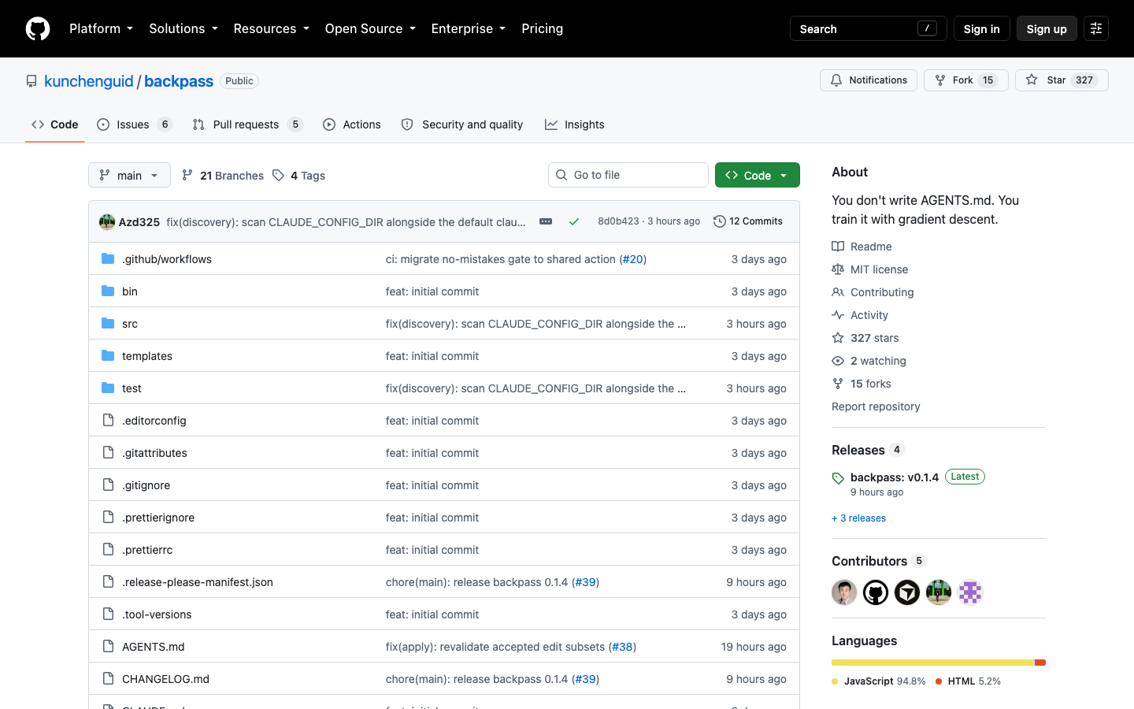The height and width of the screenshot is (709, 1134).
Task: Open the main branch selector
Action: coord(129,175)
